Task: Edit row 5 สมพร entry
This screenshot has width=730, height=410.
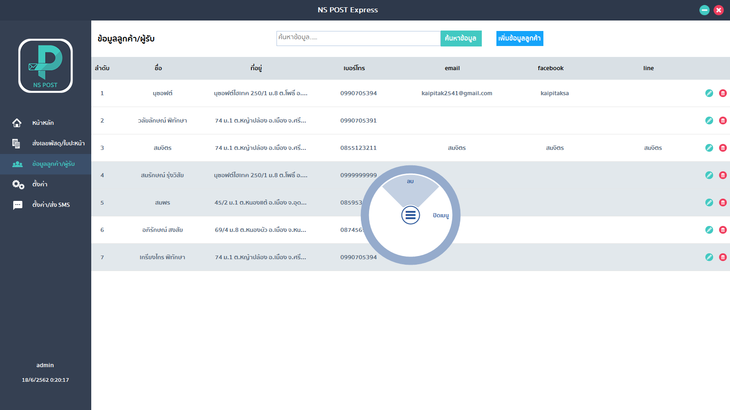Action: [x=709, y=202]
